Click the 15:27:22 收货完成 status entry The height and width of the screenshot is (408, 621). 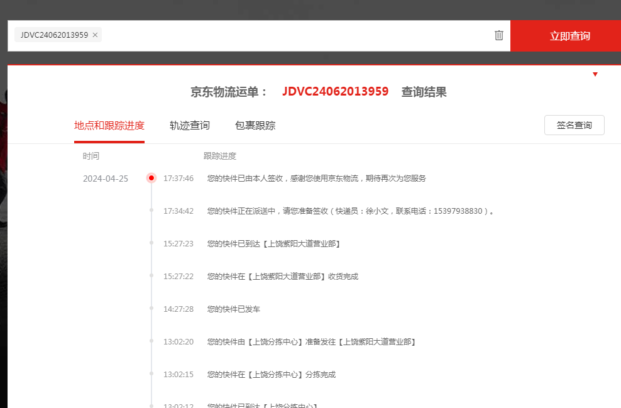(x=283, y=277)
